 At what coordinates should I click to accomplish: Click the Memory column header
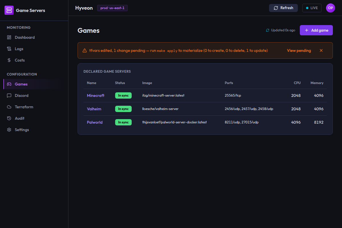317,83
